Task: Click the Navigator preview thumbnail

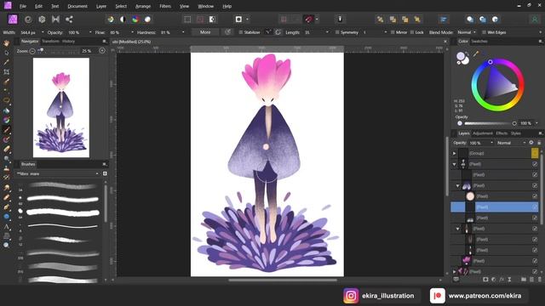Action: pos(61,108)
